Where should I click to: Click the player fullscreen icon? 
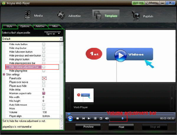point(101,118)
